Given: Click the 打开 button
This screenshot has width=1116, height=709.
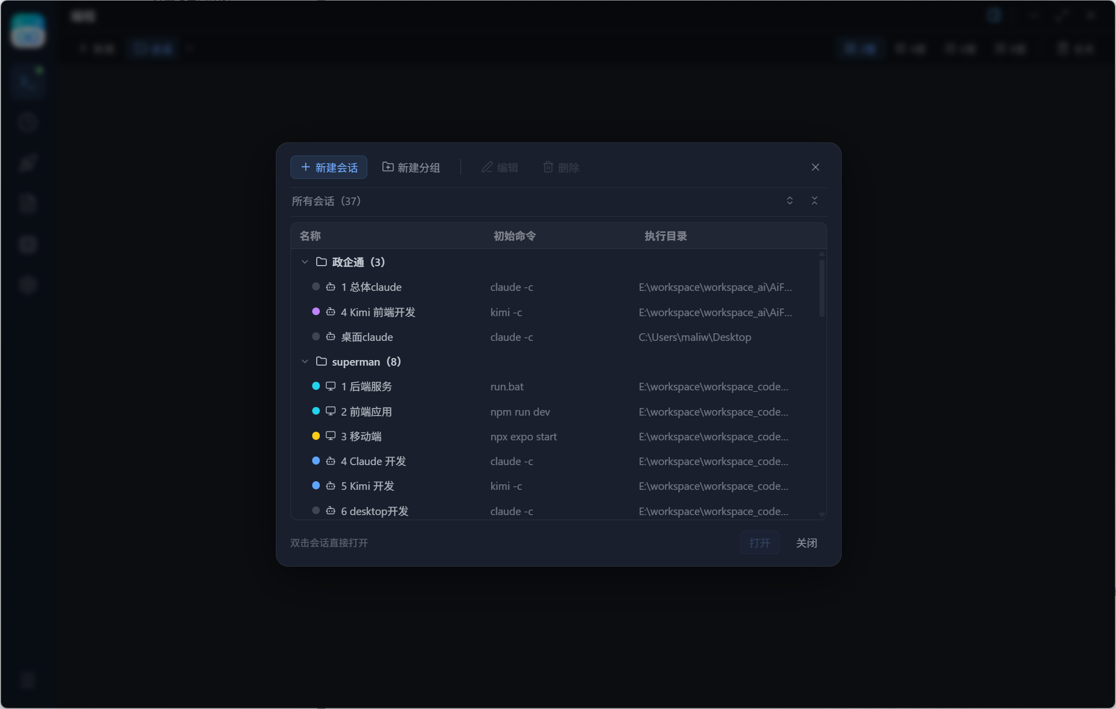Looking at the screenshot, I should (760, 543).
